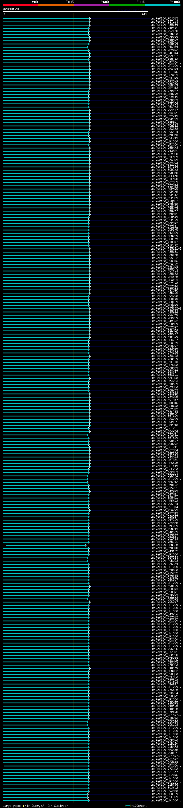Click label UniRef100_Q42973

[x=164, y=492]
